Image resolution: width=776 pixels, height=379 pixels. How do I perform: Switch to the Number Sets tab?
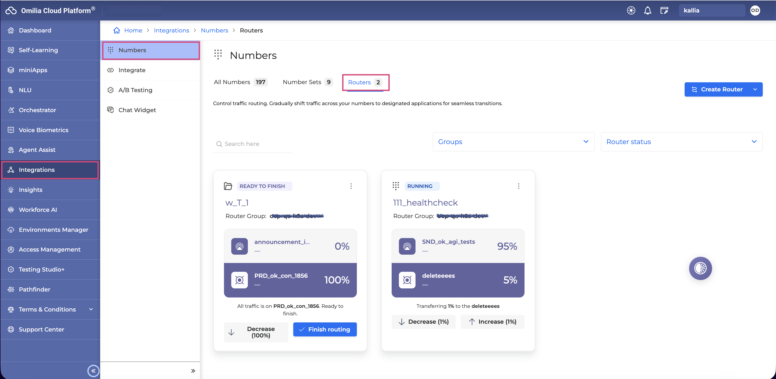pyautogui.click(x=308, y=82)
